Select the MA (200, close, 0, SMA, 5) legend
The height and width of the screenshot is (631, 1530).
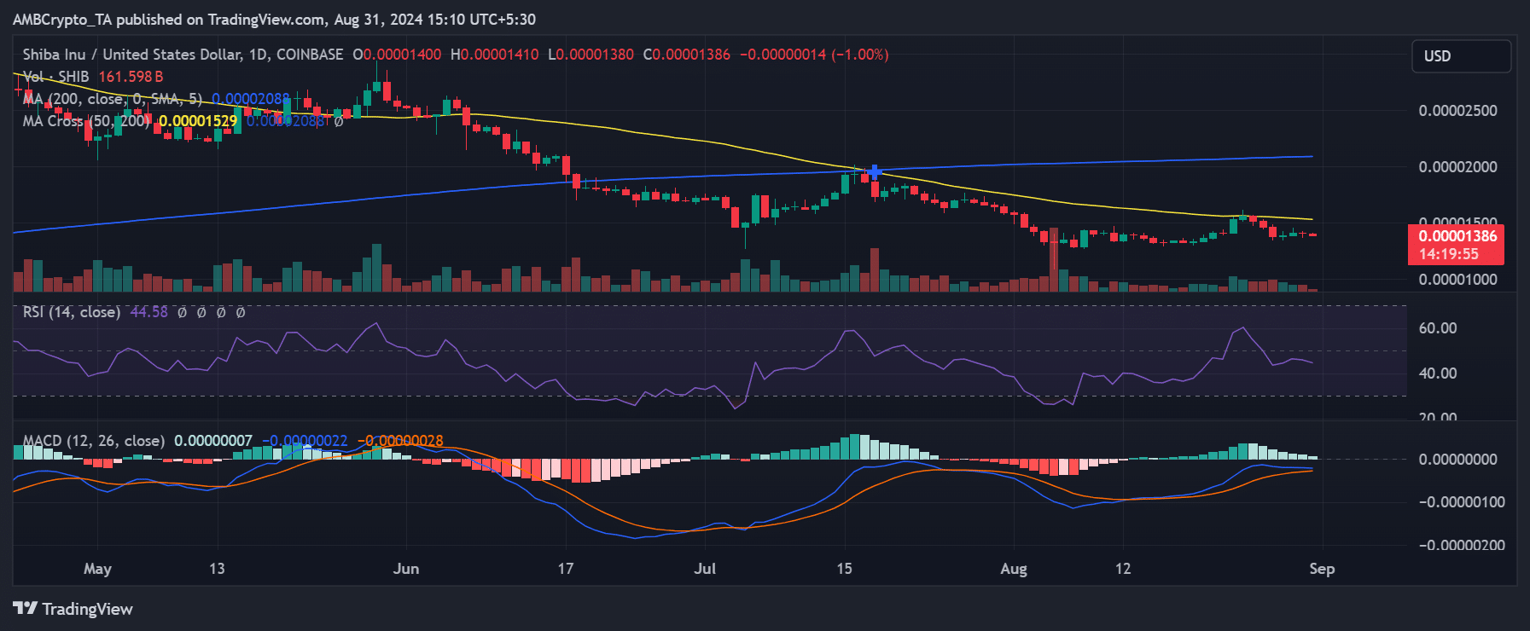click(113, 99)
